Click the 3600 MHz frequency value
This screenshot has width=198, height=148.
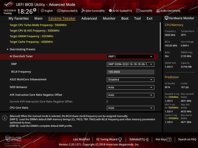point(170,35)
